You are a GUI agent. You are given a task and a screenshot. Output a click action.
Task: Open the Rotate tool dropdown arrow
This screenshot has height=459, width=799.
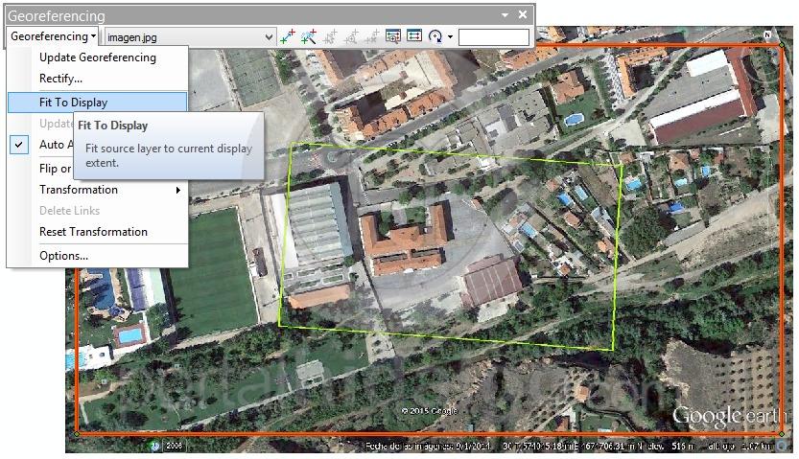(x=449, y=37)
